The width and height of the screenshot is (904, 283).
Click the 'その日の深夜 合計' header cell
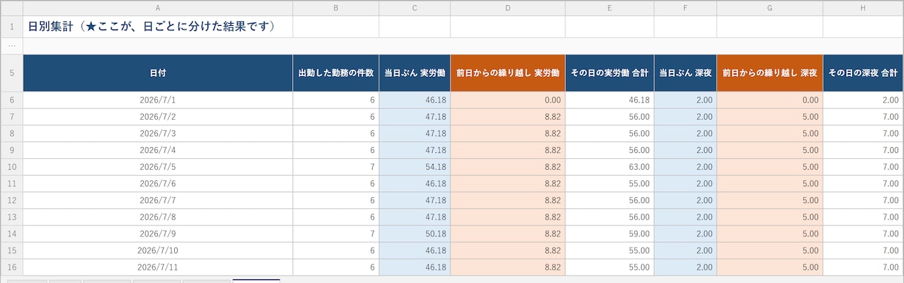(863, 73)
